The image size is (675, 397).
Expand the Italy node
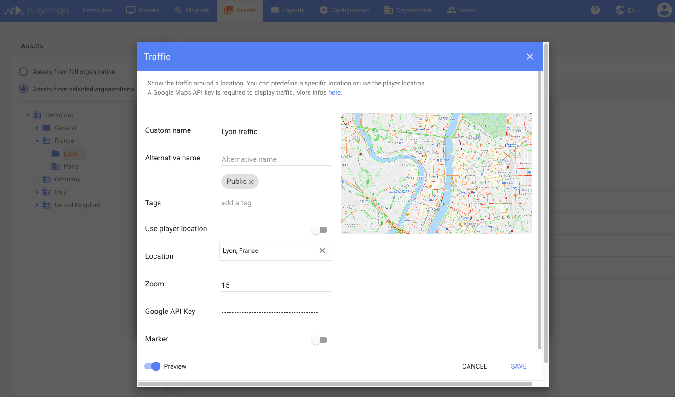(x=38, y=192)
